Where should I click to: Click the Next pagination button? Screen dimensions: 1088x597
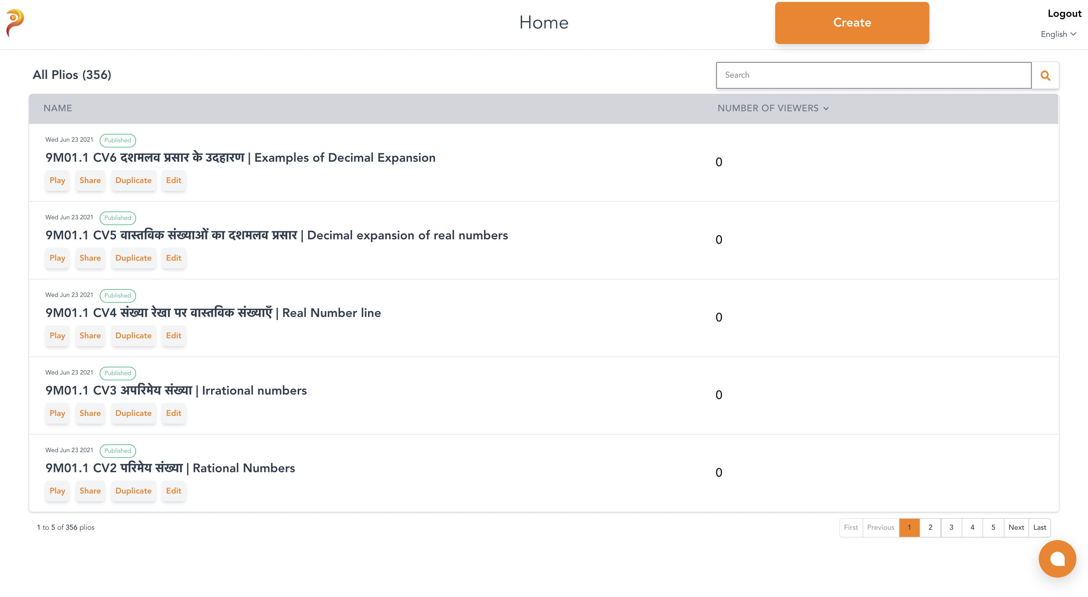(1016, 527)
